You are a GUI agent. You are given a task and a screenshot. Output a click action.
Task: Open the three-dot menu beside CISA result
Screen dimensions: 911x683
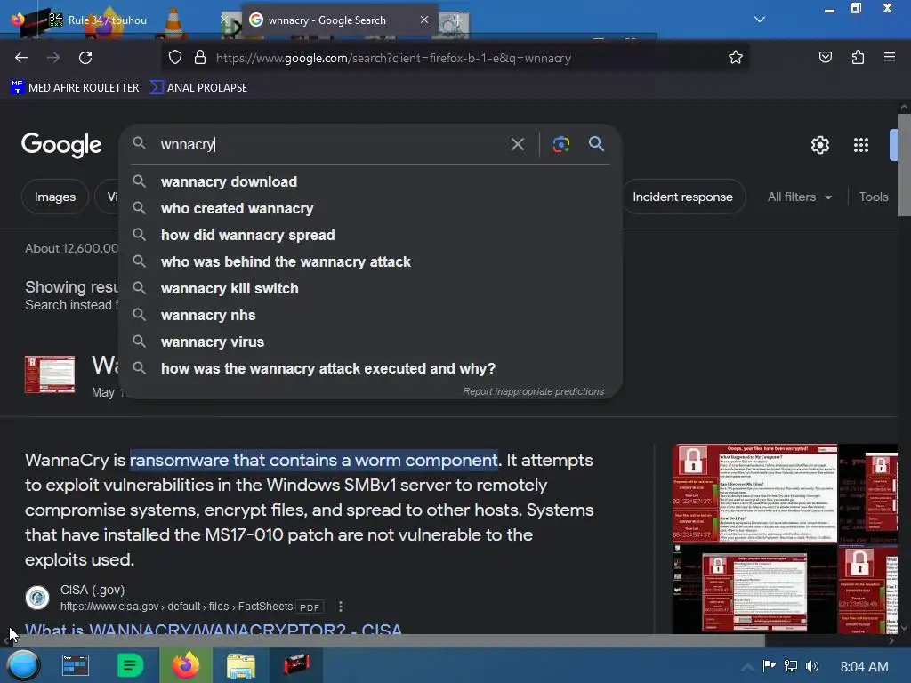(x=341, y=607)
